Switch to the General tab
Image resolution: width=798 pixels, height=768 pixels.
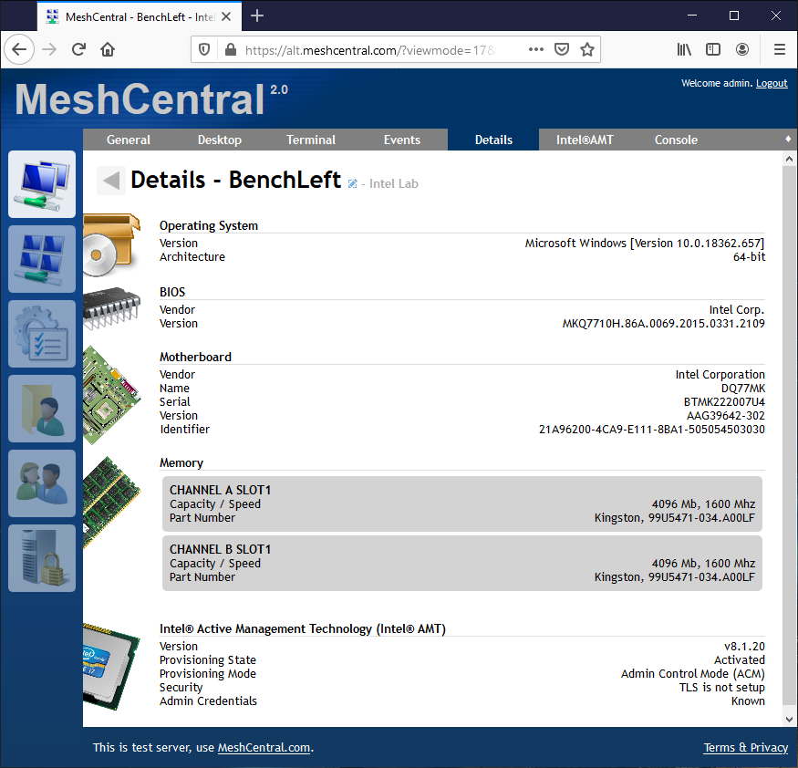(x=129, y=140)
